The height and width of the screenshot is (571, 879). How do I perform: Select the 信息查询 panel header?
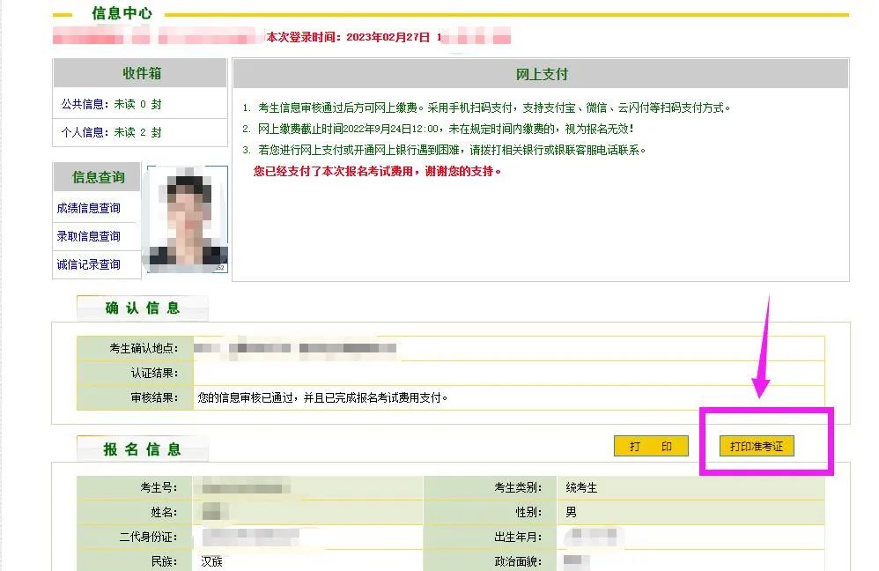pos(98,177)
